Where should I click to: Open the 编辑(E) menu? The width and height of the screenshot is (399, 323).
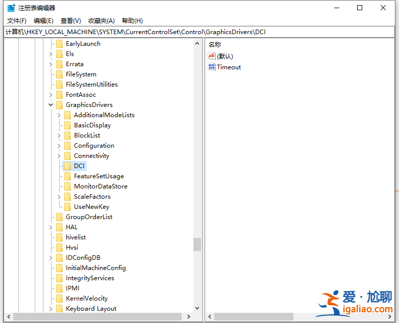(x=43, y=20)
